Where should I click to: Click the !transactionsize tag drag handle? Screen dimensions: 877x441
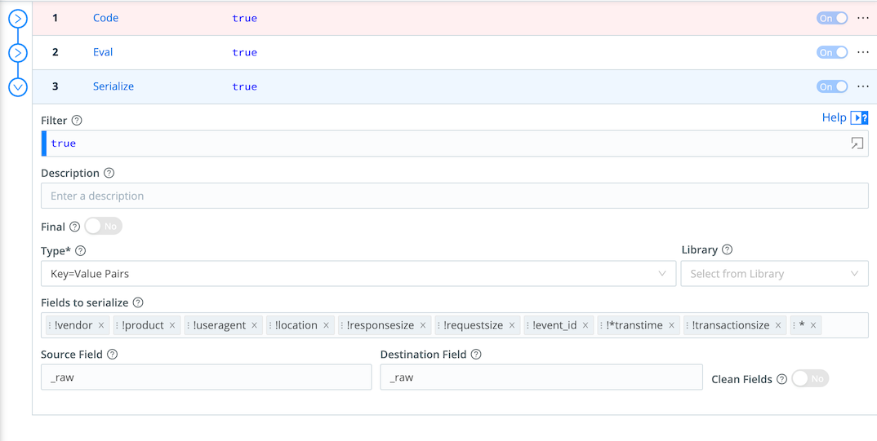pyautogui.click(x=688, y=325)
